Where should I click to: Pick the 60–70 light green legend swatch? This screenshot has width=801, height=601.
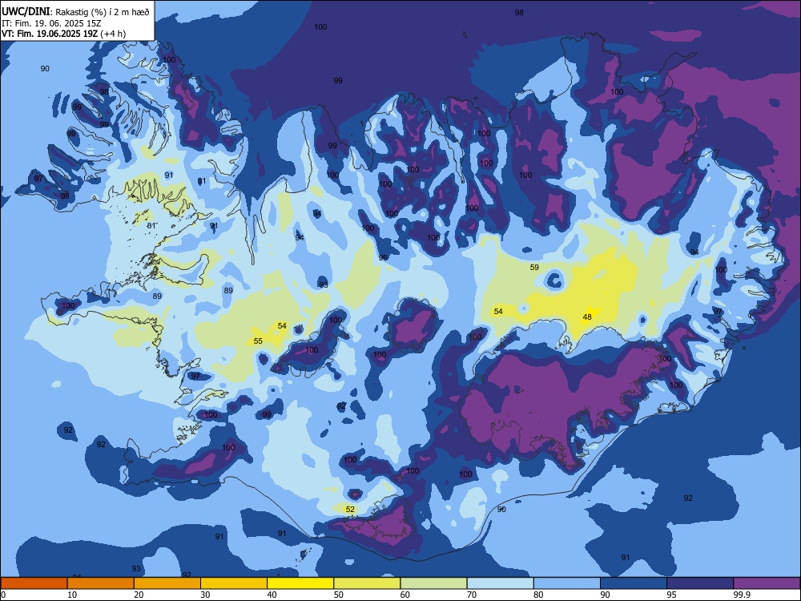[x=433, y=583]
